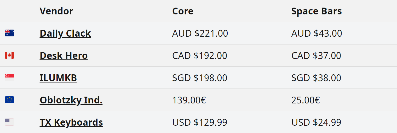
Task: Select the AUD $221.00 Core price
Action: pos(200,34)
